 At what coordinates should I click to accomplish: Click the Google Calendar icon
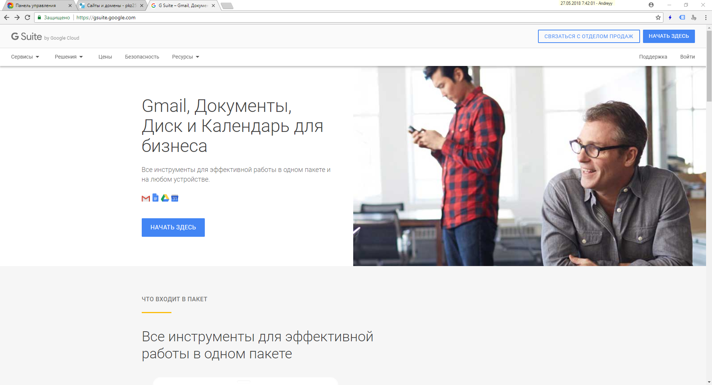pyautogui.click(x=175, y=198)
